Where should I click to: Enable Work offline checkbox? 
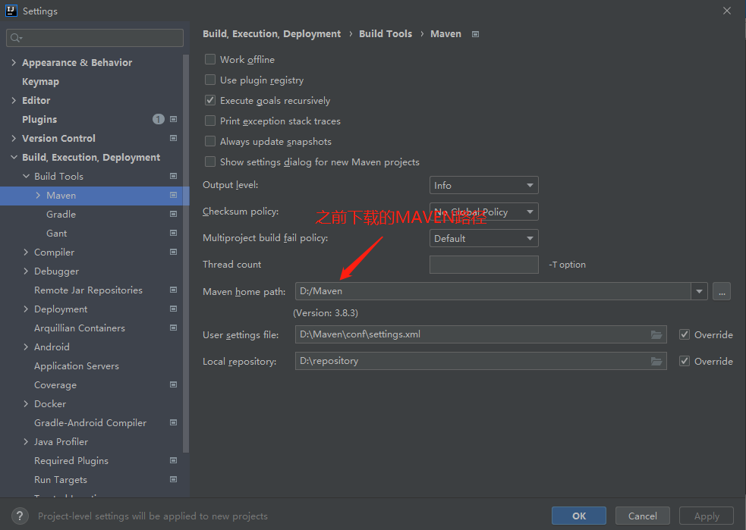210,59
